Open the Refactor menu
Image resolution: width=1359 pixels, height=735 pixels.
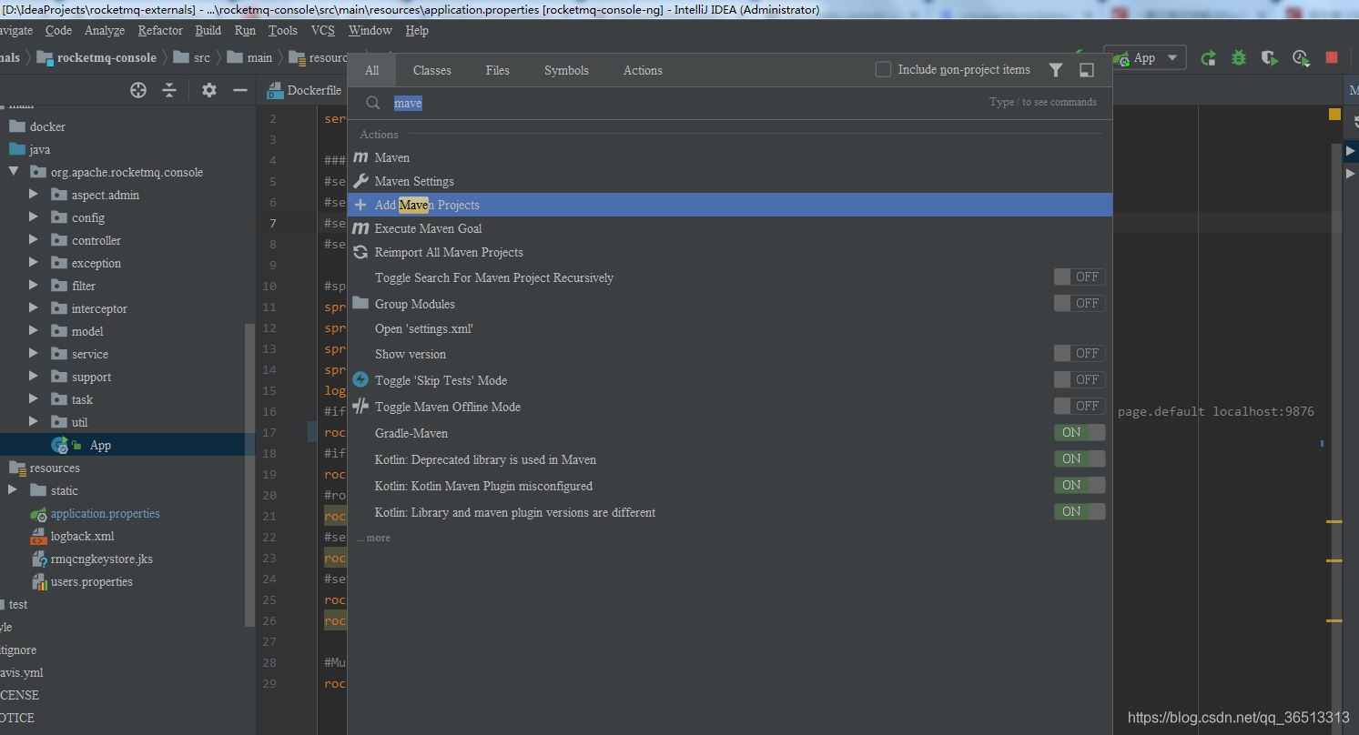click(160, 30)
